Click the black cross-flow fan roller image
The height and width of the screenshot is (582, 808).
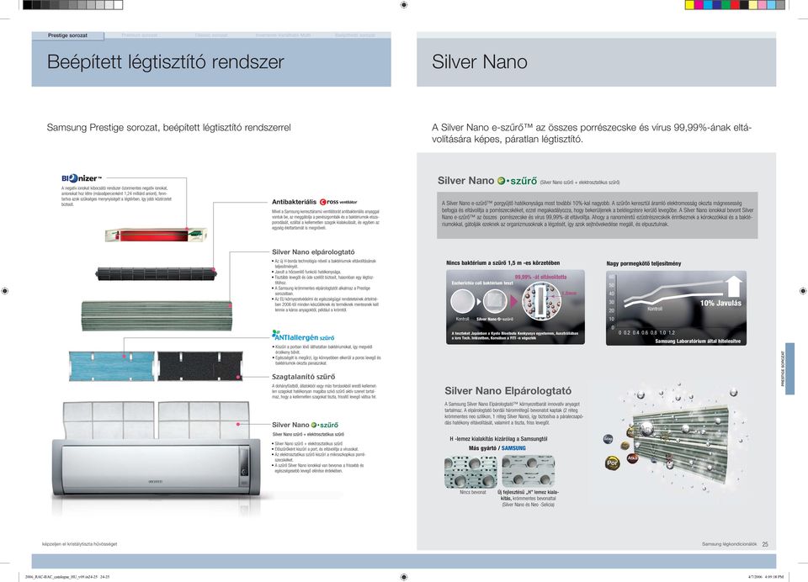[x=157, y=273]
